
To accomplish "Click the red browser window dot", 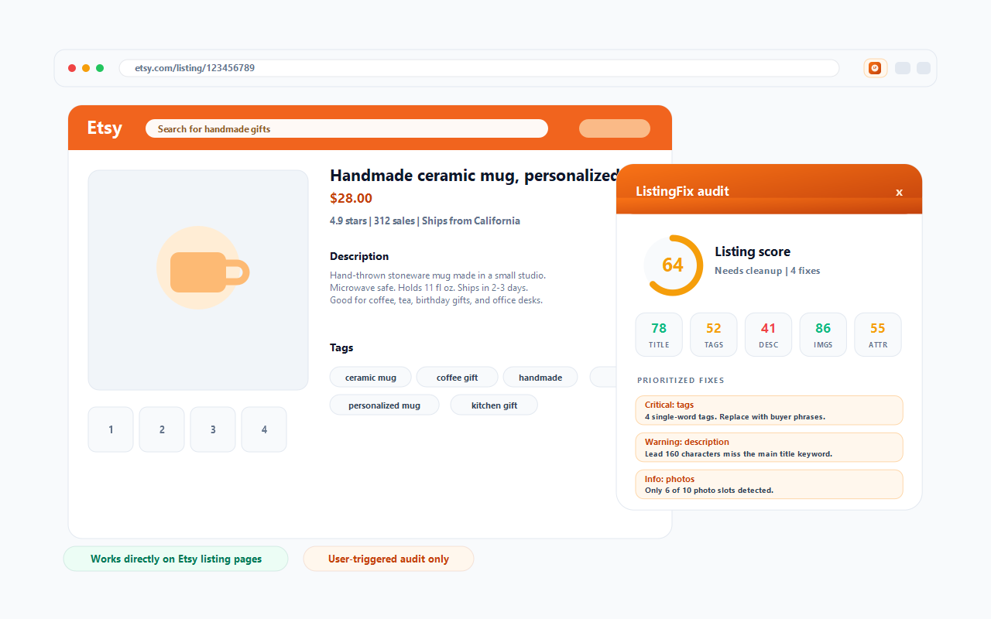I will pos(72,68).
